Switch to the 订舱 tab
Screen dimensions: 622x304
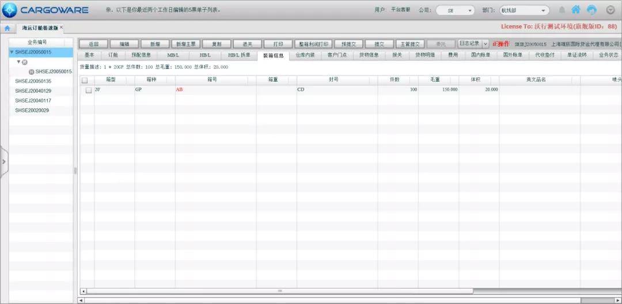(113, 55)
